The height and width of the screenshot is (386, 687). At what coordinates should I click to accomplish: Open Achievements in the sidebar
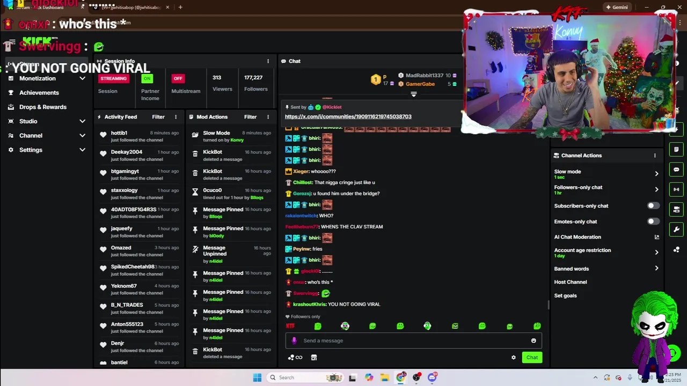[x=39, y=93]
